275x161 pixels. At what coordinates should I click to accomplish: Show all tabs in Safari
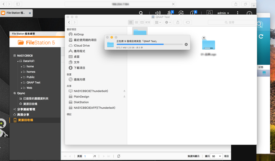[246, 4]
